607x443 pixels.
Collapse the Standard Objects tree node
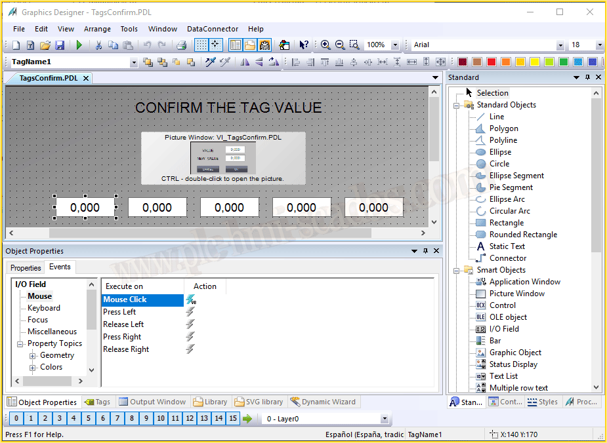(x=457, y=105)
